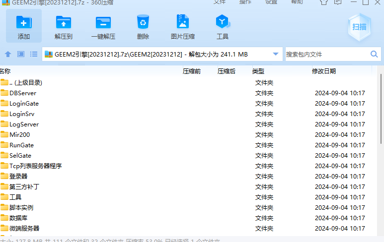The image size is (384, 242).
Task: Select the Tcp列表服务器程序 folder
Action: 189,166
